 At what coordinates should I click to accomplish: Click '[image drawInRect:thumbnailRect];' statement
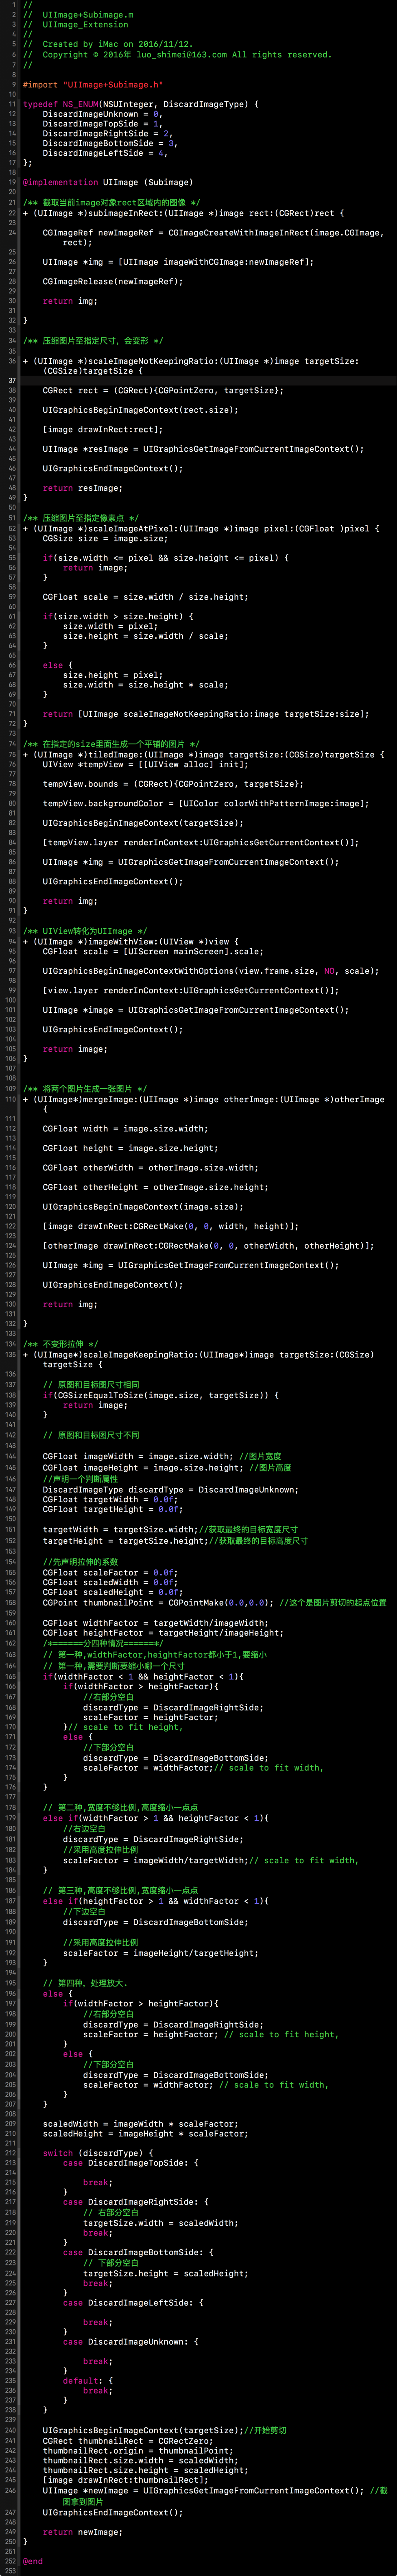[x=126, y=2480]
